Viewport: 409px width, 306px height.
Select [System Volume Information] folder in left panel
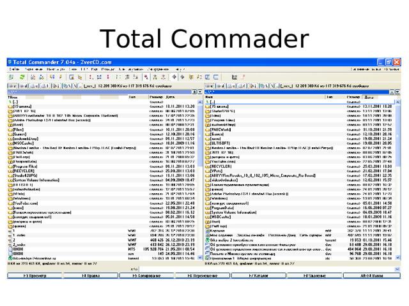(x=102, y=180)
